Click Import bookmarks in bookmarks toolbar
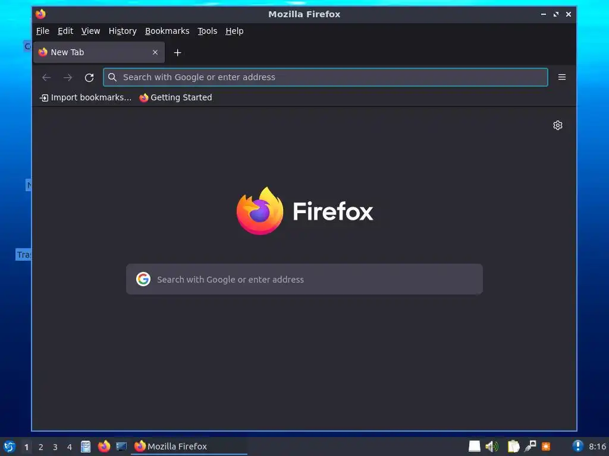Image resolution: width=609 pixels, height=456 pixels. tap(86, 98)
